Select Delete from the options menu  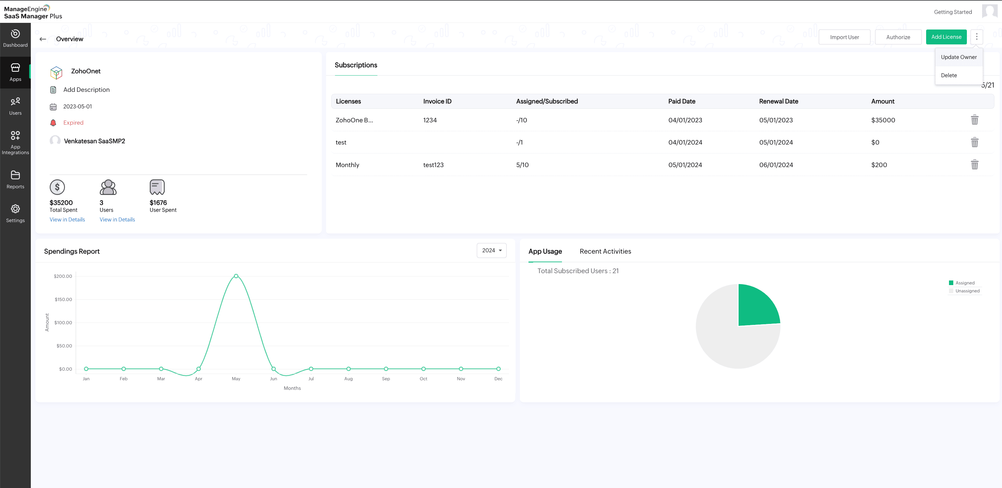pyautogui.click(x=949, y=75)
